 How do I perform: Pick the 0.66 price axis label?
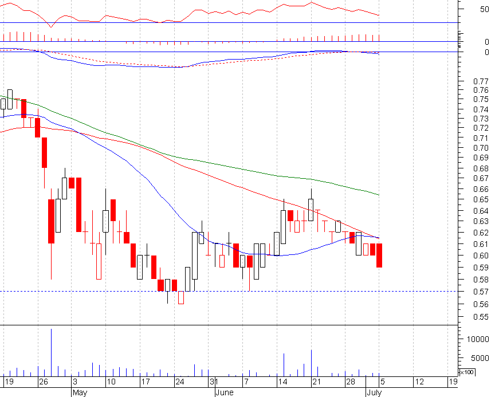click(481, 189)
